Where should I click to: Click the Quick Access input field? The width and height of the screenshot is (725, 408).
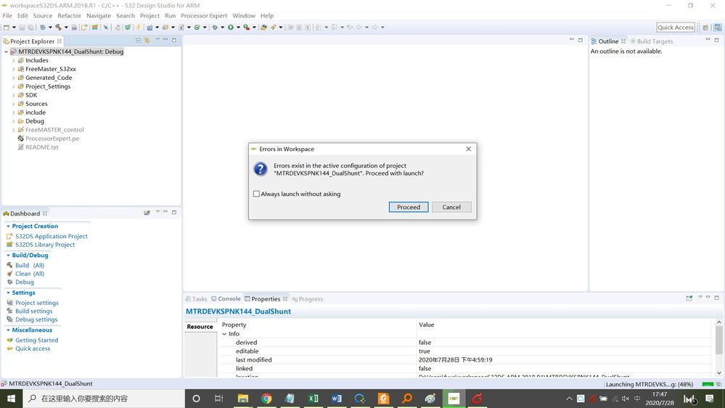tap(676, 28)
